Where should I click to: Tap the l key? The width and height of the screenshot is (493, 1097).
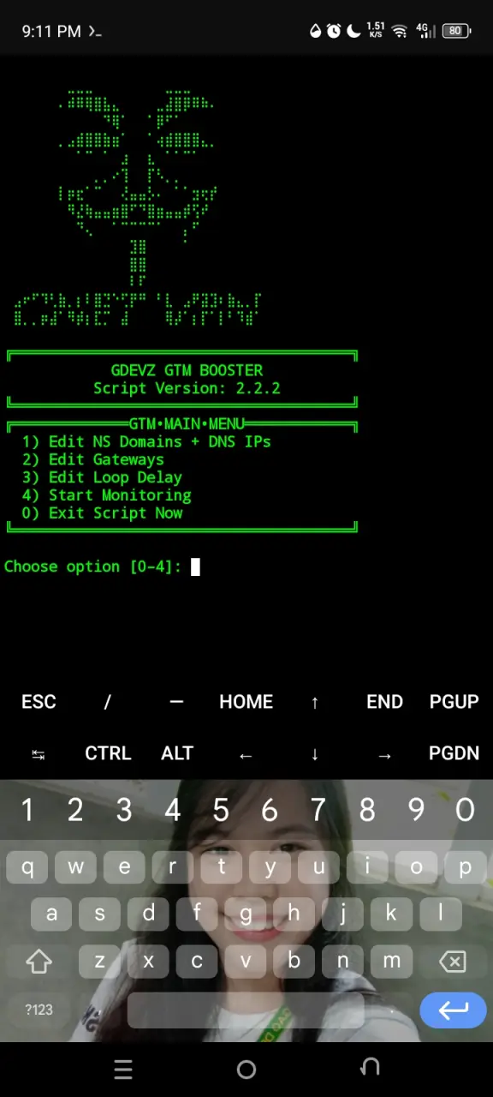point(441,914)
